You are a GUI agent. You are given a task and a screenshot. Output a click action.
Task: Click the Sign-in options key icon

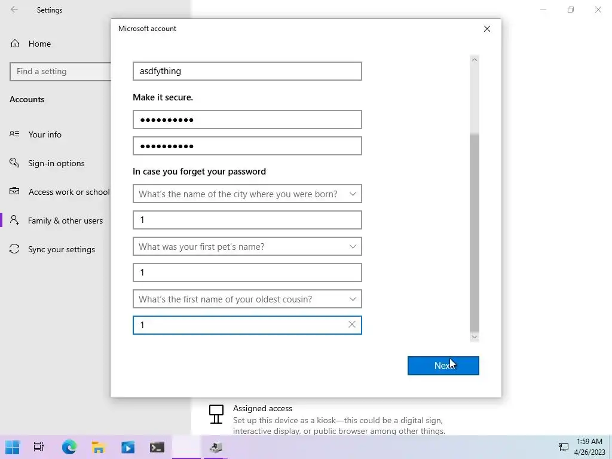(14, 163)
